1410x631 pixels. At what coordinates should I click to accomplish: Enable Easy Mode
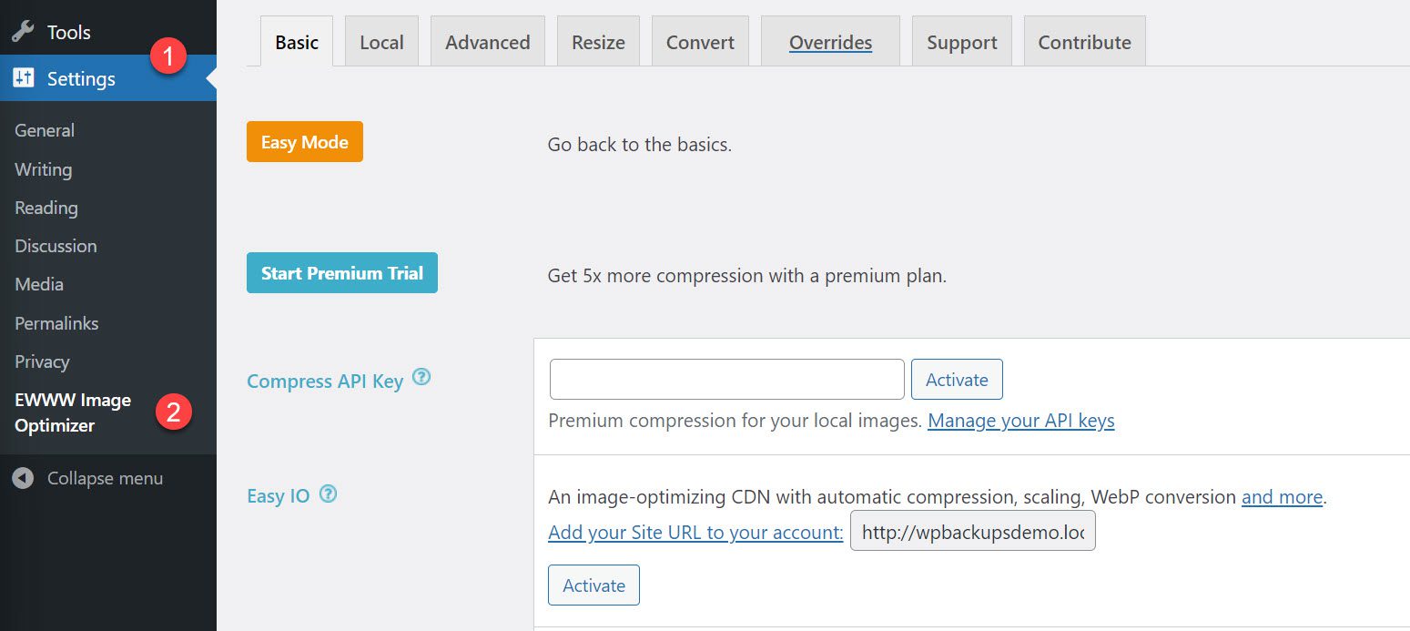304,142
